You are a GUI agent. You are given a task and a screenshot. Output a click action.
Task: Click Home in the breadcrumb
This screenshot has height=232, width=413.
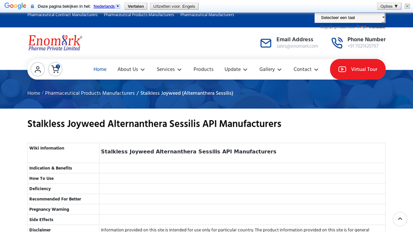[x=34, y=93]
